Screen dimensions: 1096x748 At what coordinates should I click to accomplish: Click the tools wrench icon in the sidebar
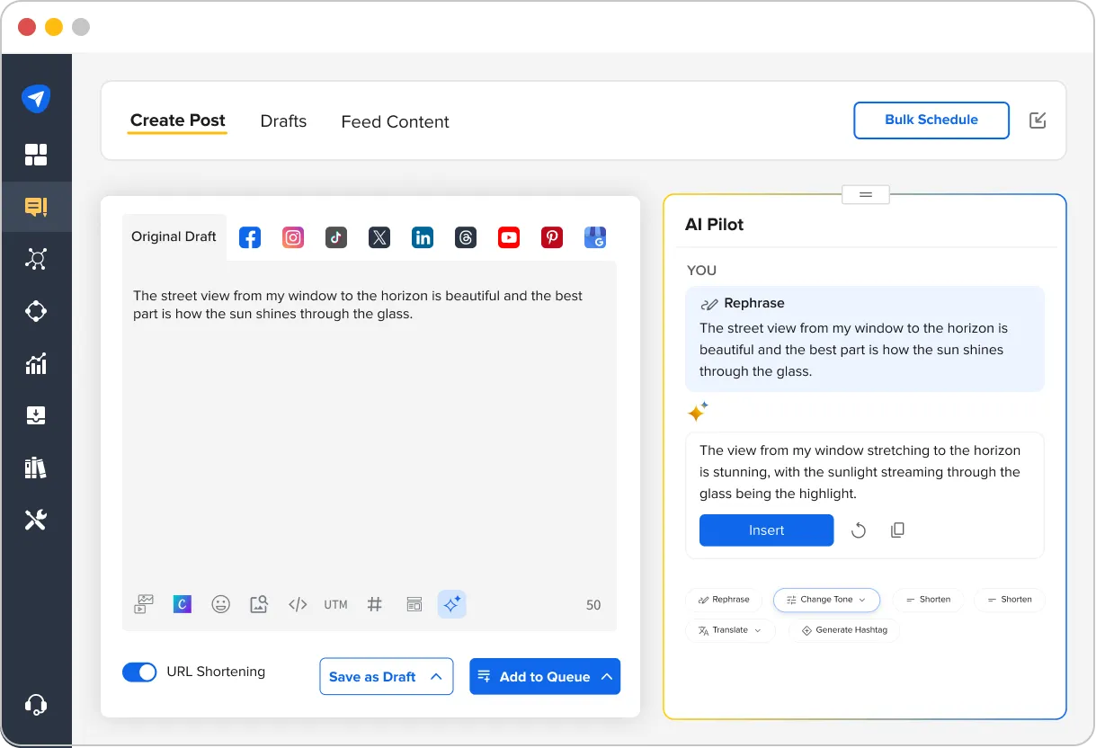[37, 519]
